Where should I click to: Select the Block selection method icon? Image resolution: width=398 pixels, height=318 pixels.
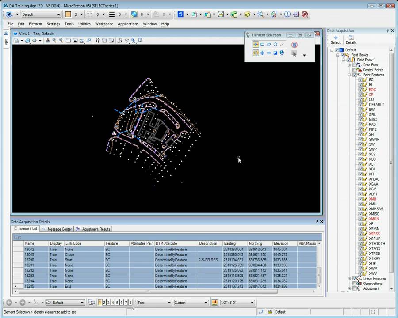click(x=262, y=45)
